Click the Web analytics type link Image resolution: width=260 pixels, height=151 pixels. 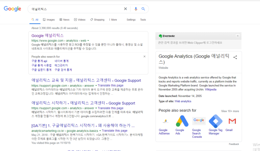pos(183,101)
